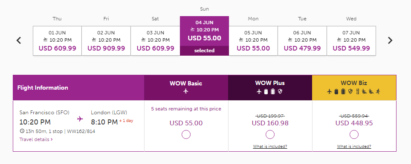Open What is included under WOW Biz

(354, 147)
